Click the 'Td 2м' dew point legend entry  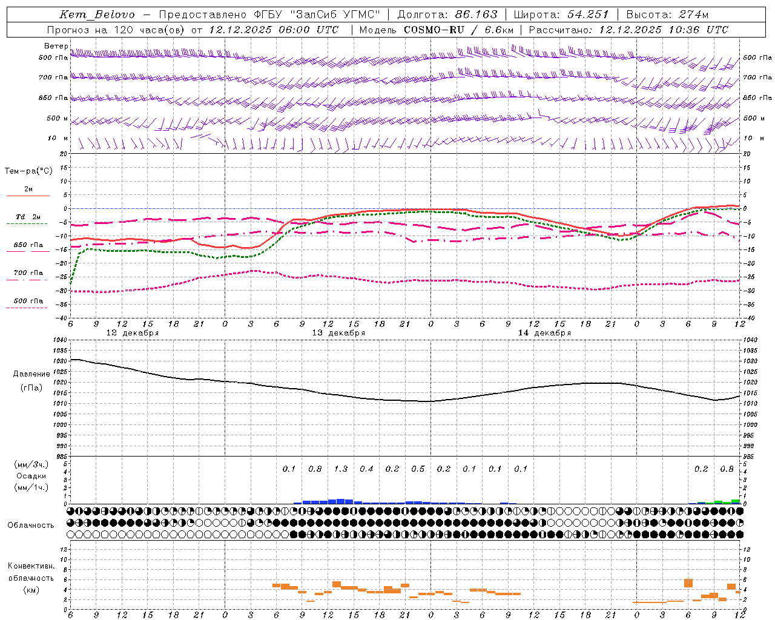(28, 217)
